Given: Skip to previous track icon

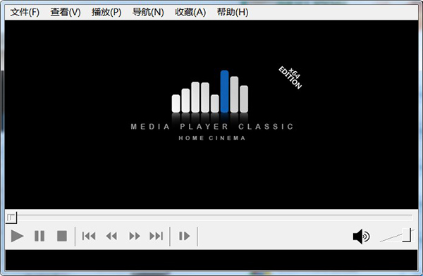Looking at the screenshot, I should pos(89,237).
